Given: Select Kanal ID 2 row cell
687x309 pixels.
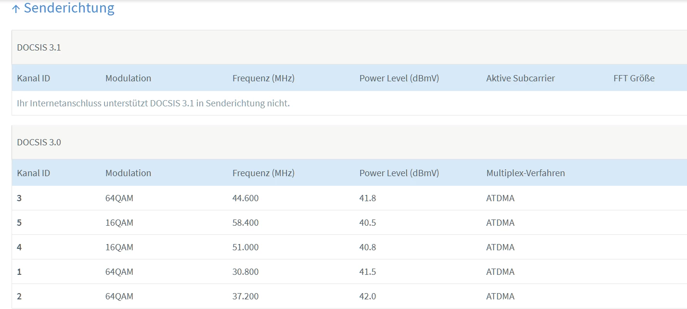Looking at the screenshot, I should [19, 296].
